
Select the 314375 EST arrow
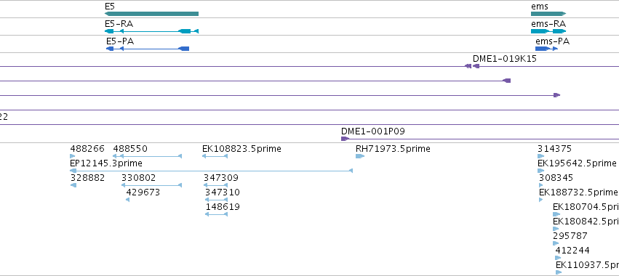(541, 156)
